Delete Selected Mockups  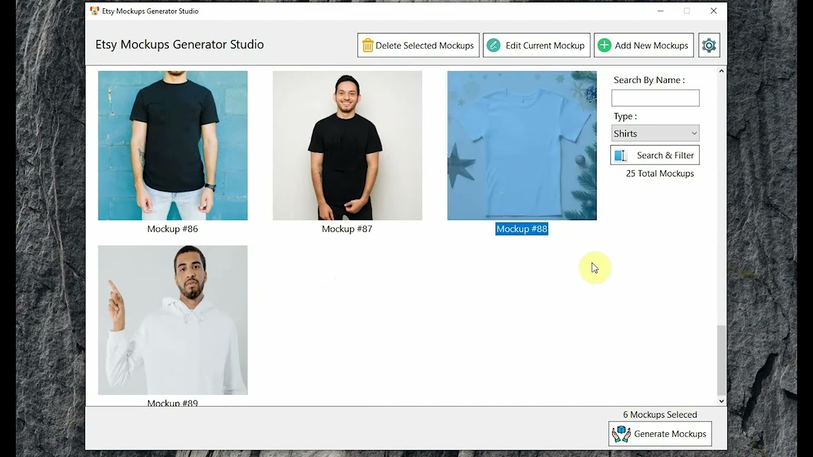click(419, 45)
